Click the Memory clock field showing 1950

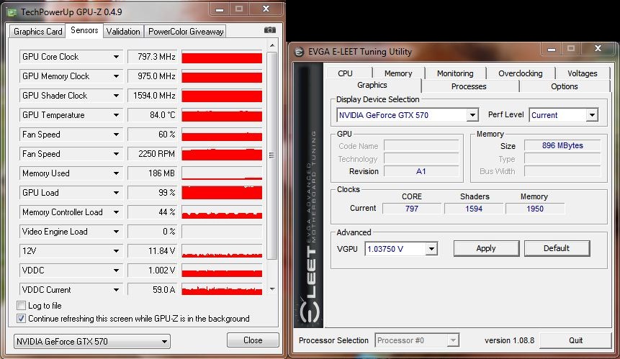click(535, 209)
